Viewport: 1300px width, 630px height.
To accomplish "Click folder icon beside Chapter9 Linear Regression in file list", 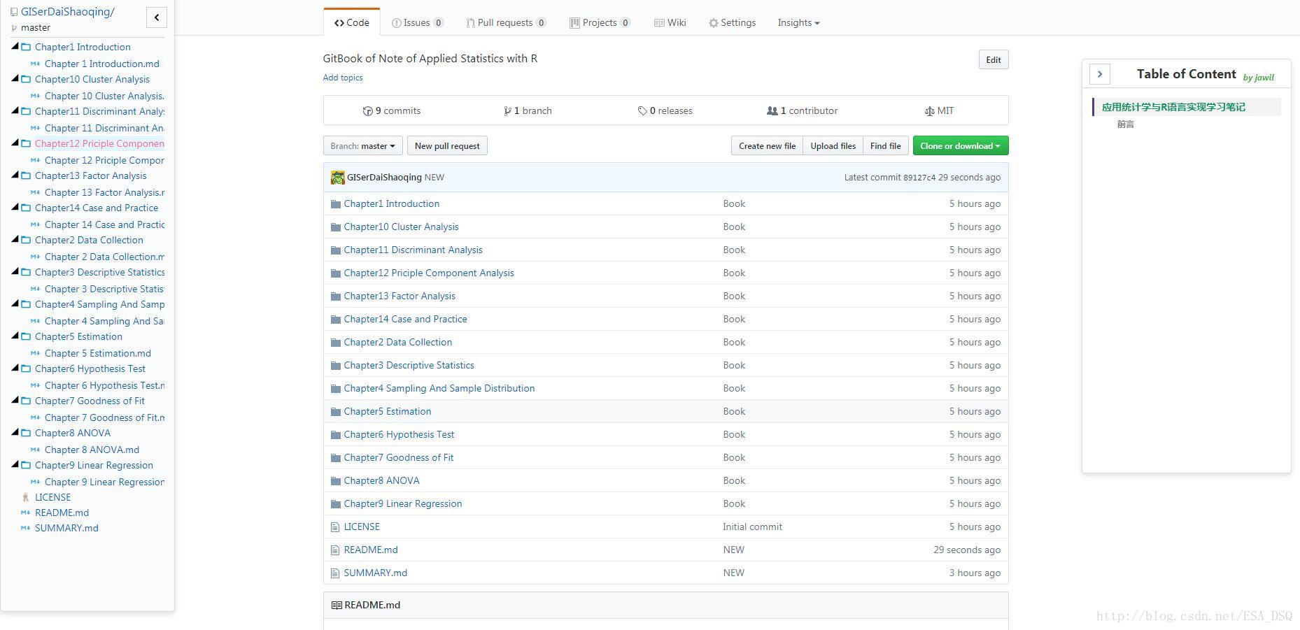I will [x=335, y=504].
